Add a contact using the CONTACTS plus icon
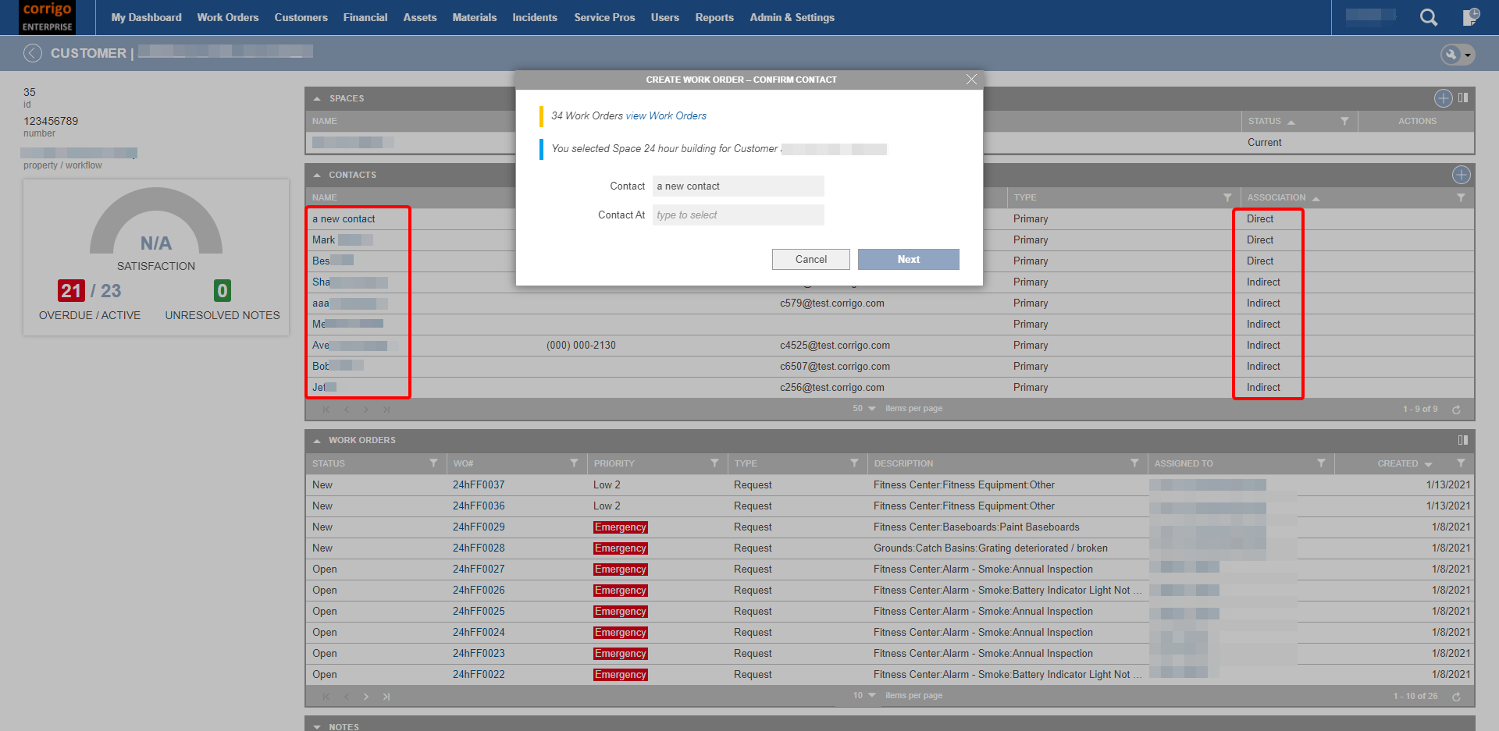 1462,175
